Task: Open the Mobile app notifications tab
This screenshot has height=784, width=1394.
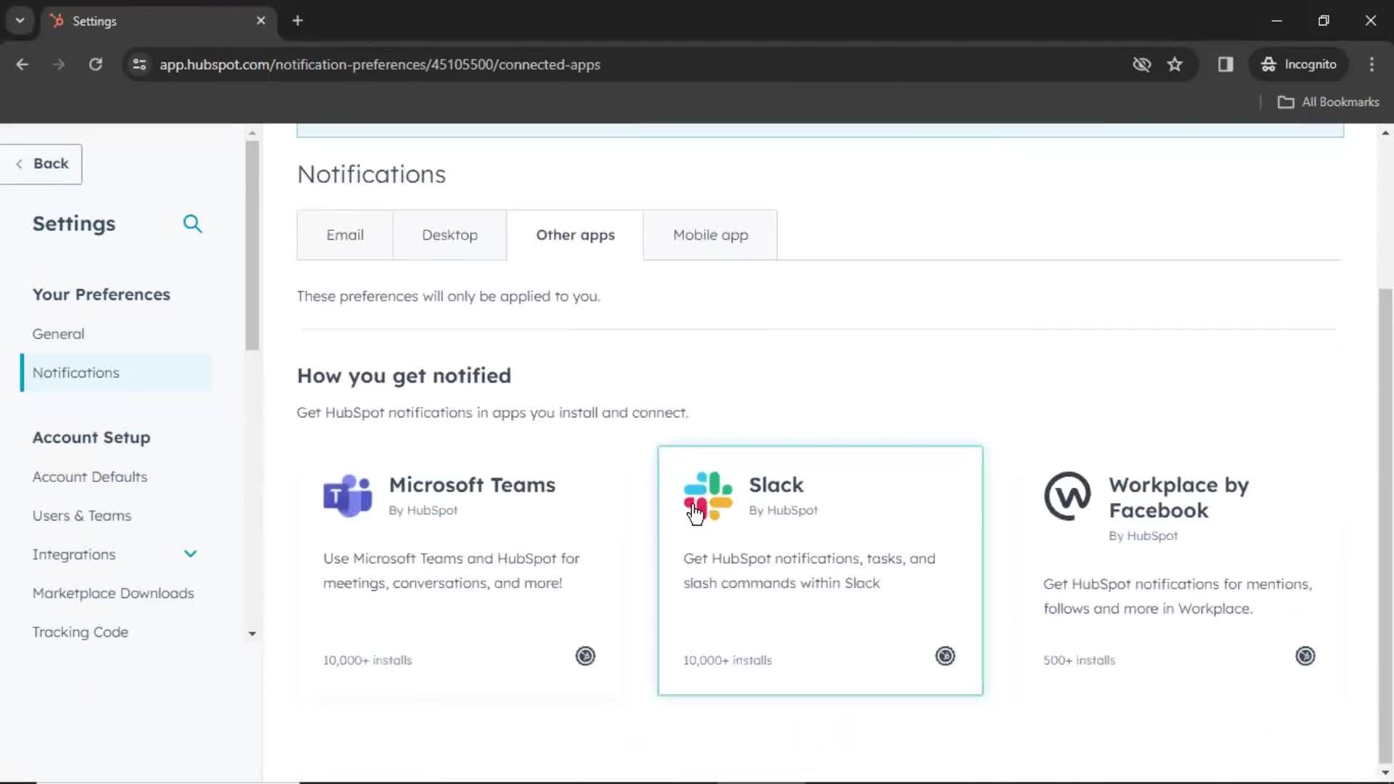Action: pos(710,234)
